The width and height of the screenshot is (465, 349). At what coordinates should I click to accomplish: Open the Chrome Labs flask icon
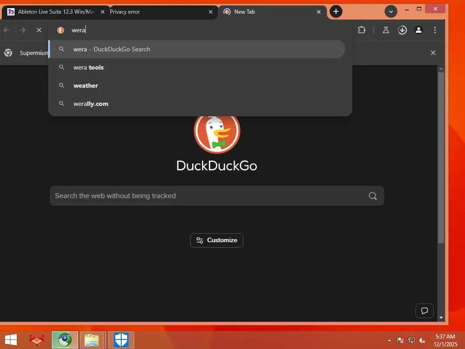coord(386,30)
